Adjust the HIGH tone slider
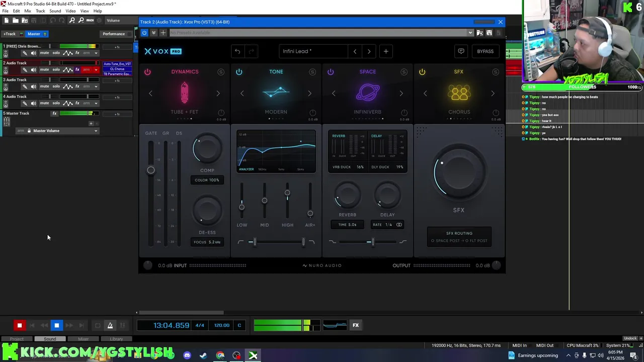The width and height of the screenshot is (644, 362). 287,193
